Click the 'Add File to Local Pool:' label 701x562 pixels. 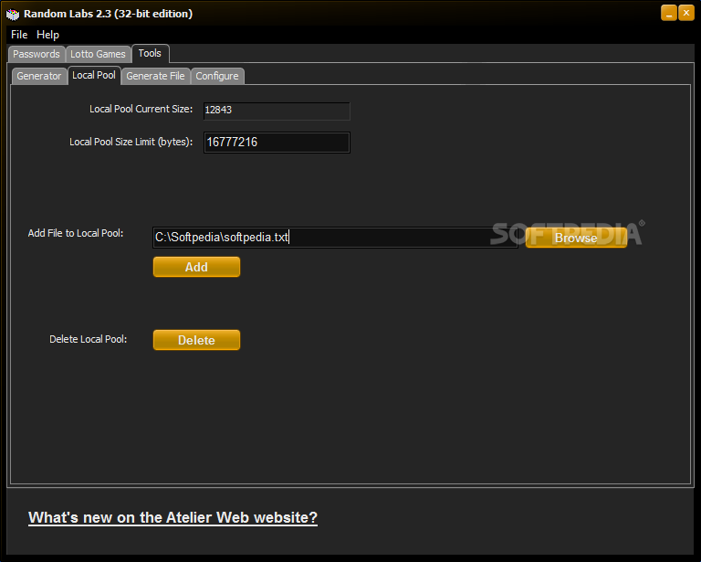click(x=76, y=233)
